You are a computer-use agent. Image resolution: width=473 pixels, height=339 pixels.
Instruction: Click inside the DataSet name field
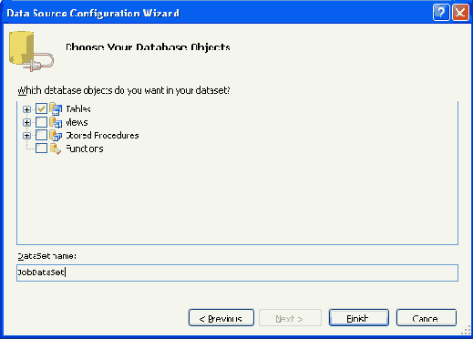pos(237,272)
